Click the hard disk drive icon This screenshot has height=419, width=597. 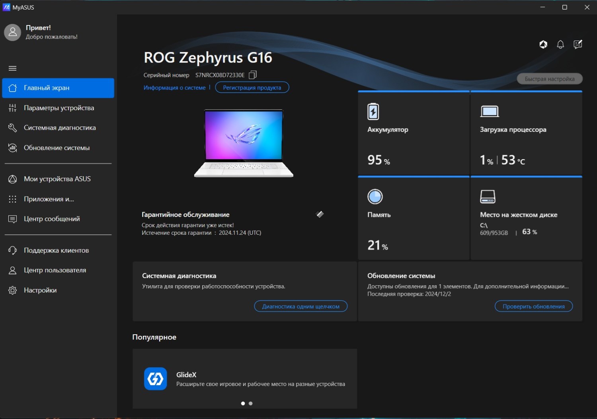pyautogui.click(x=488, y=197)
